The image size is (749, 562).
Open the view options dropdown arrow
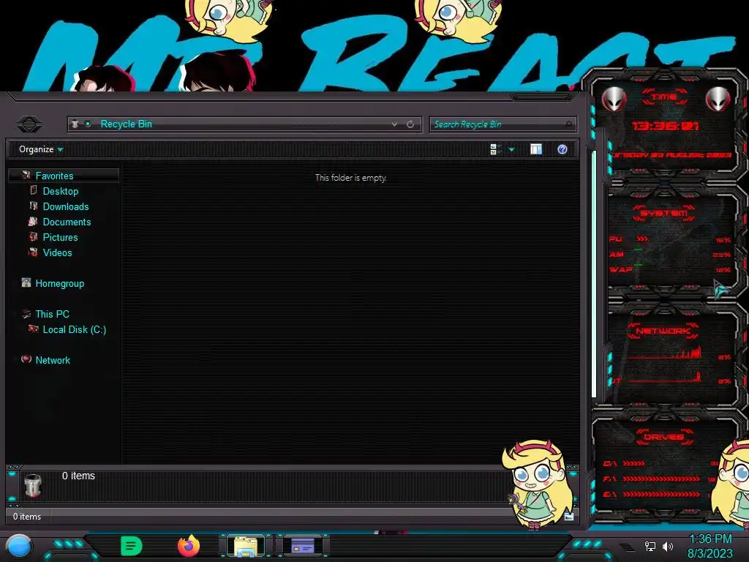click(511, 150)
